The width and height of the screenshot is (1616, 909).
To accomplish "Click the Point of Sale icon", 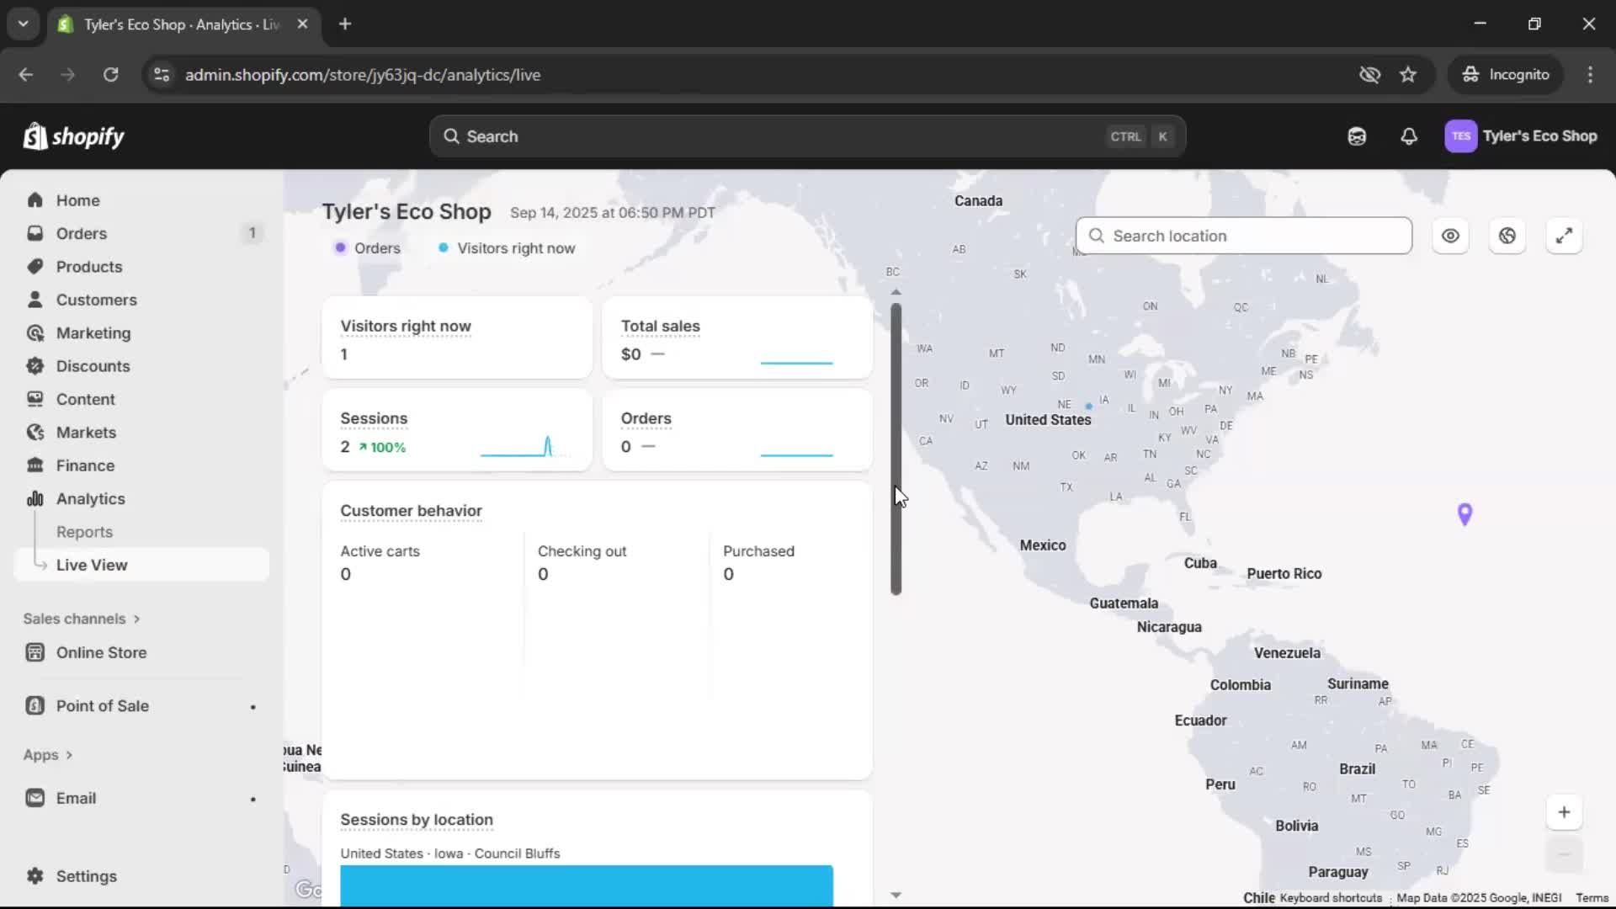I will point(35,706).
